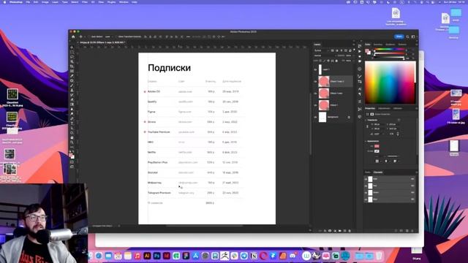Click the open document tab
468x263 pixels.
[x=102, y=42]
